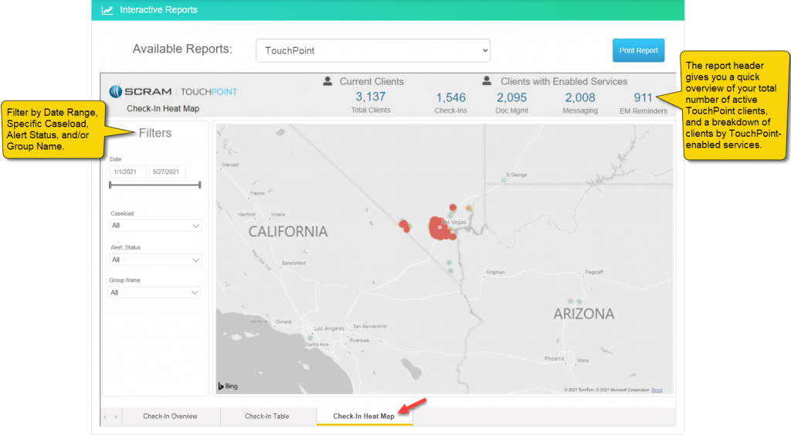Click the Clients with Enabled Services person icon

tap(487, 81)
